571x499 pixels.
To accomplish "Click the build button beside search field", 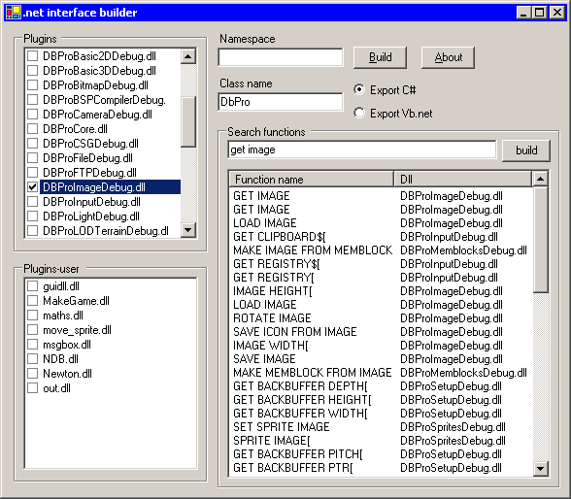I will [526, 150].
